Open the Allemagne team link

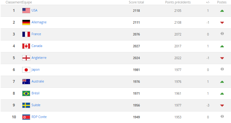point(39,22)
